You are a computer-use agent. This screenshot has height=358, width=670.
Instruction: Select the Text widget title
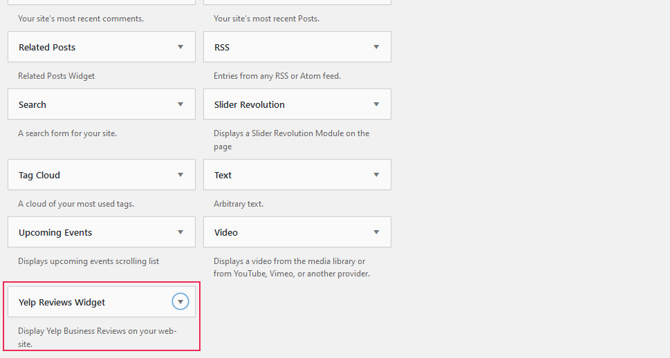(x=223, y=175)
